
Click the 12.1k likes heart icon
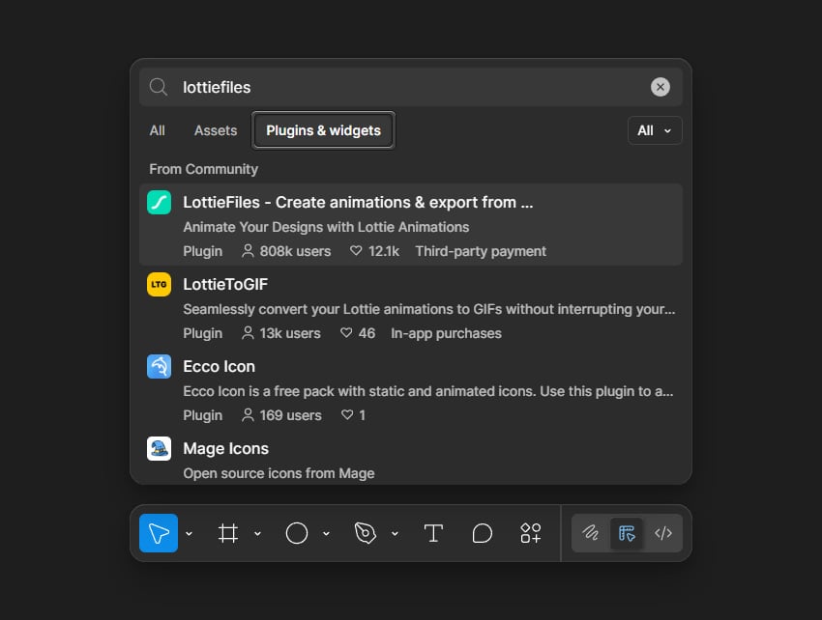(x=356, y=251)
